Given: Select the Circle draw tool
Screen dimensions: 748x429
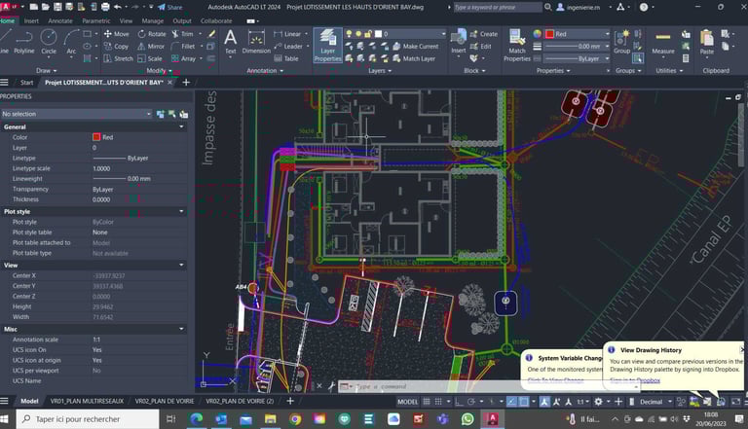Looking at the screenshot, I should click(49, 41).
